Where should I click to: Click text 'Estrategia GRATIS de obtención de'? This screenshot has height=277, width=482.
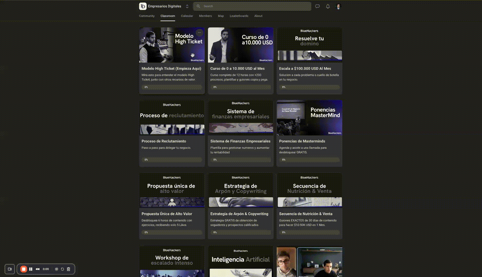234,220
